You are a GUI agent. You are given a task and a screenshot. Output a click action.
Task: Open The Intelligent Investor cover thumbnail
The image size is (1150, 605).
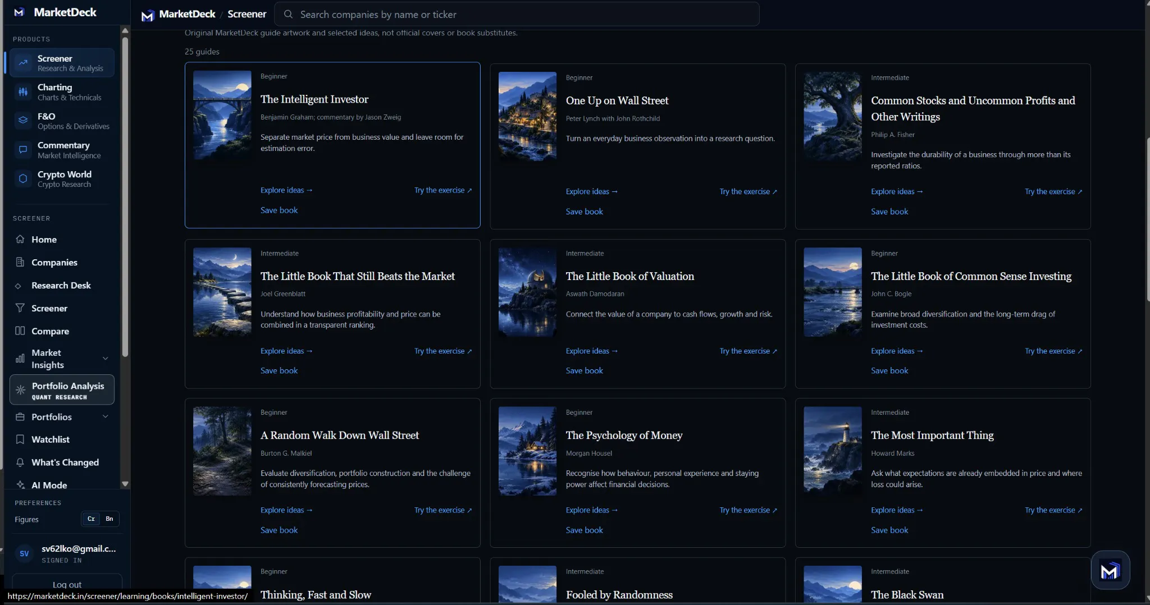pyautogui.click(x=222, y=115)
